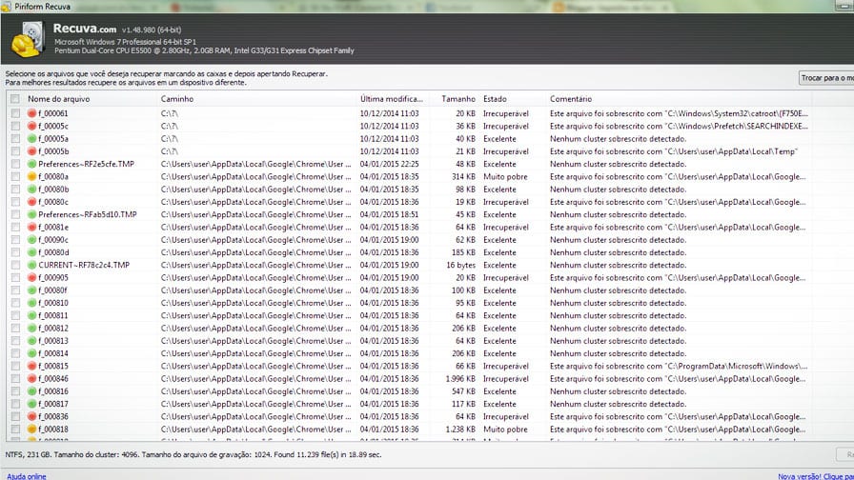Mark the checkbox for f_000816
The image size is (854, 480).
click(15, 391)
